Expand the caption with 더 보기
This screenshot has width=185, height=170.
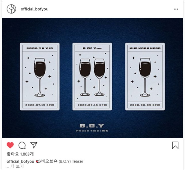coord(17,166)
